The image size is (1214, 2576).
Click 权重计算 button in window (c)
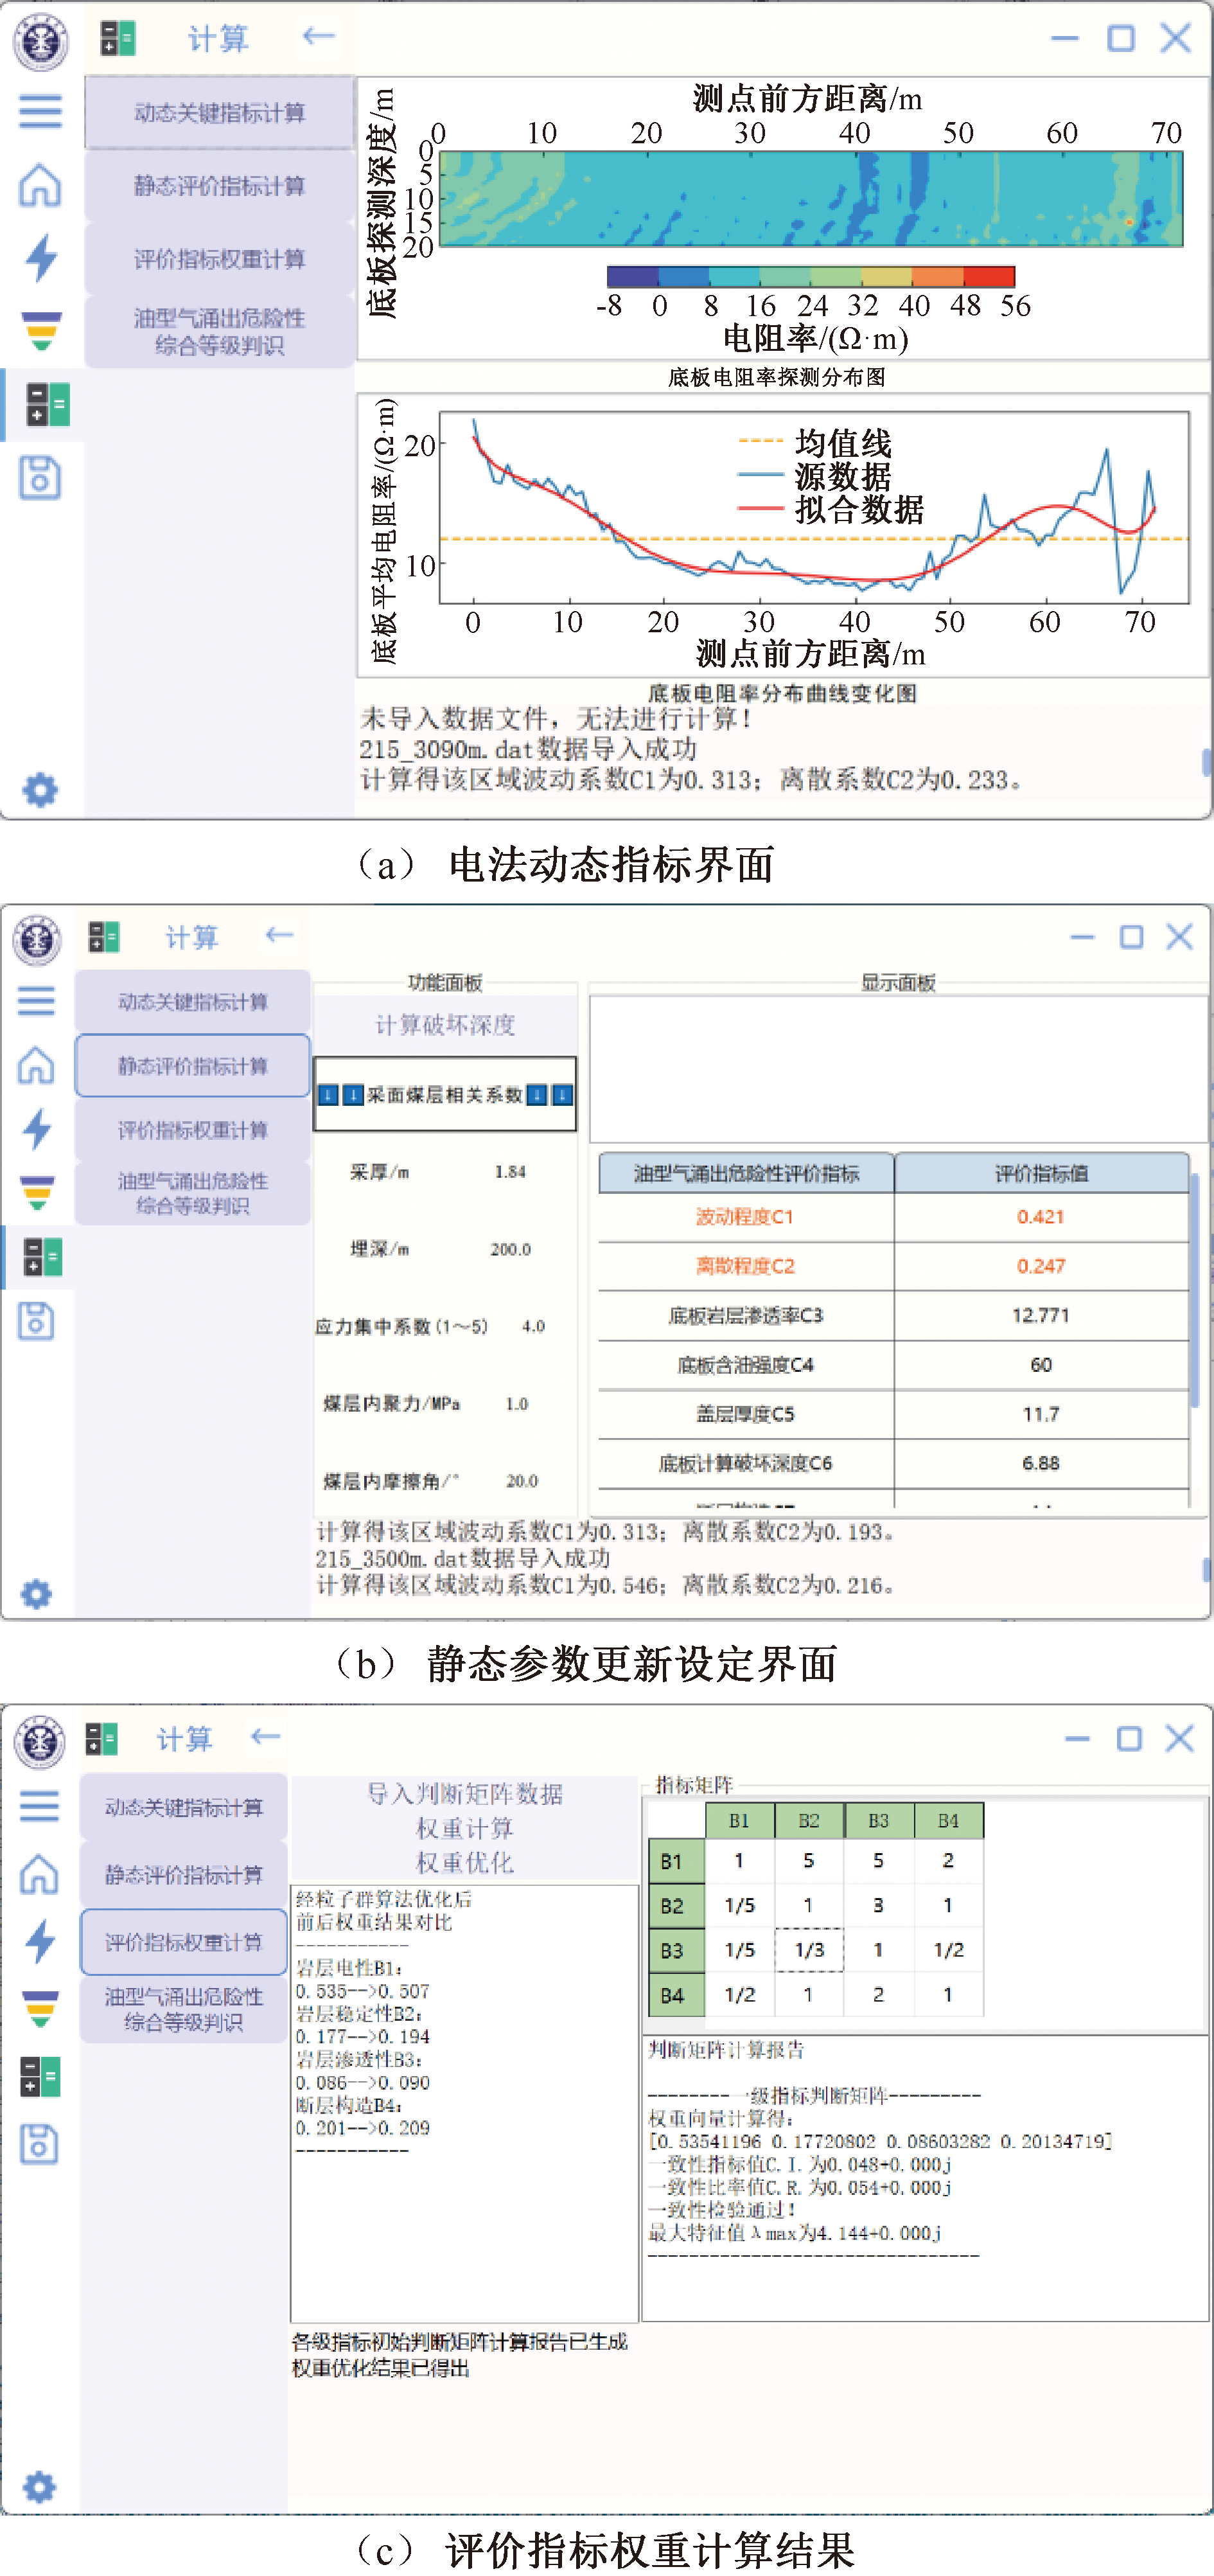click(x=465, y=1828)
